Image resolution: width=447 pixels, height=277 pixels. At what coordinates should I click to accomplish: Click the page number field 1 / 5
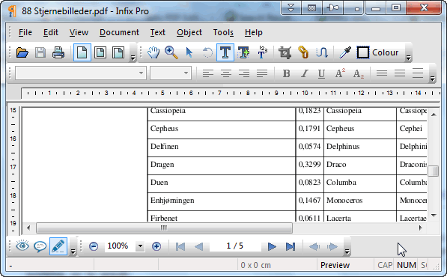[x=235, y=246]
